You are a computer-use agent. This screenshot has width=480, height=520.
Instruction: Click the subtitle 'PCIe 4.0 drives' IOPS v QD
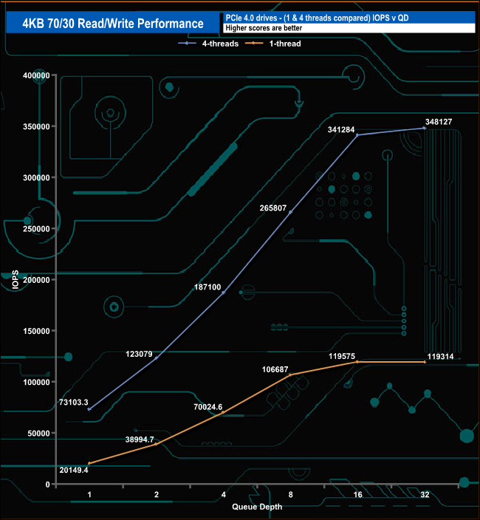point(317,18)
